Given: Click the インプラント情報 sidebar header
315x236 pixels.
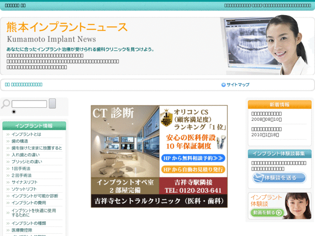Looking at the screenshot, I should tap(34, 126).
